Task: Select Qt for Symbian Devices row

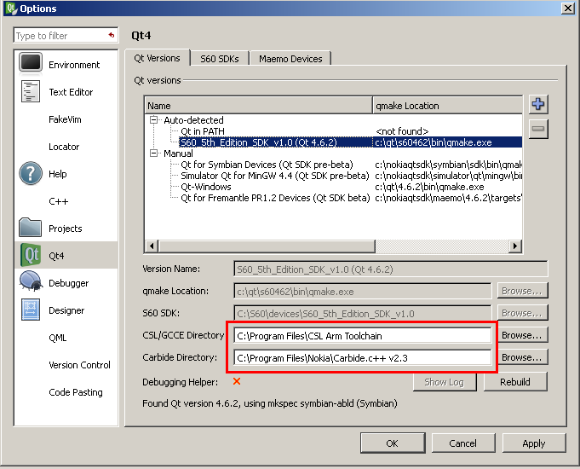Action: coord(267,165)
